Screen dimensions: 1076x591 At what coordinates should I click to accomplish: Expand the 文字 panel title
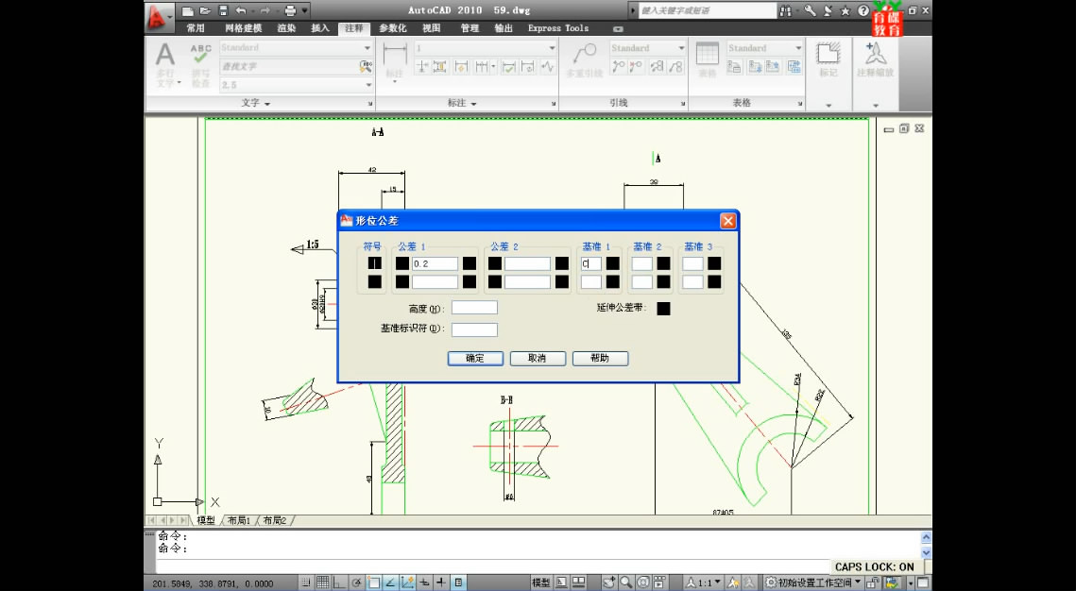tap(256, 103)
